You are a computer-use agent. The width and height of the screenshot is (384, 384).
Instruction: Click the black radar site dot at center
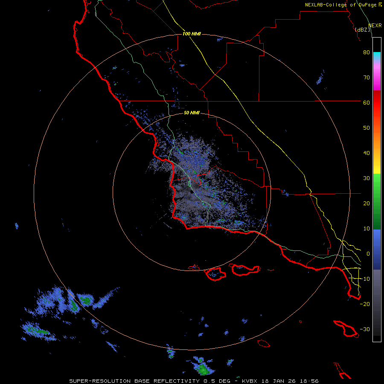pyautogui.click(x=192, y=192)
